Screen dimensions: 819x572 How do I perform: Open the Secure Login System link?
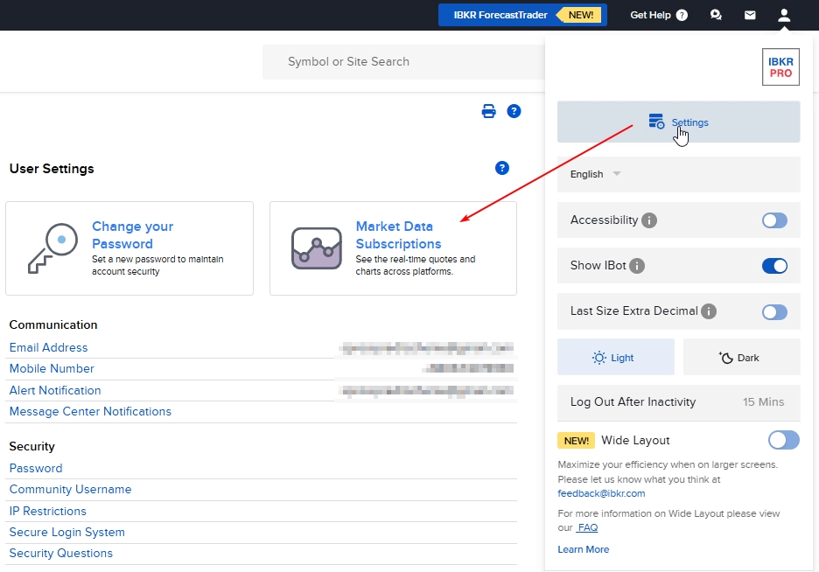click(x=66, y=532)
